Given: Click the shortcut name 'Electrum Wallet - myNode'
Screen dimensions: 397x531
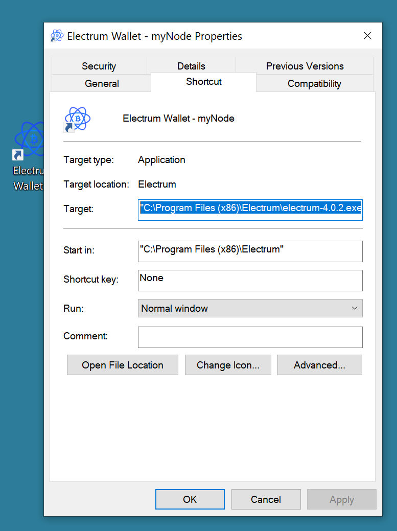Looking at the screenshot, I should click(x=178, y=119).
